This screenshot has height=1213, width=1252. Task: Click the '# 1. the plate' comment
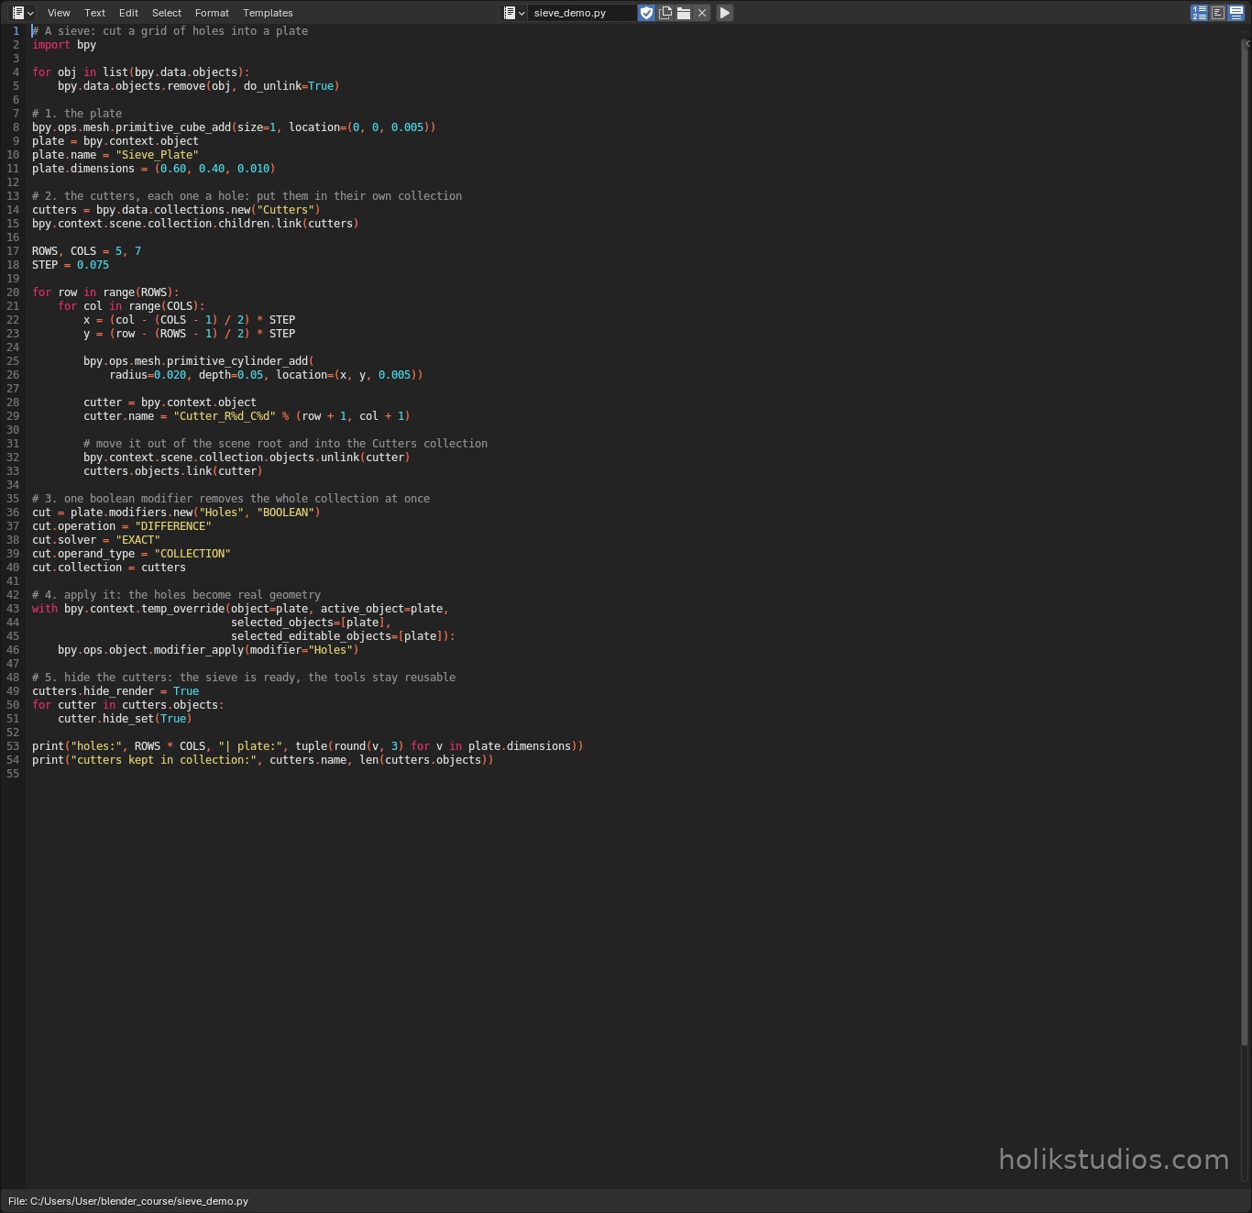tap(77, 114)
